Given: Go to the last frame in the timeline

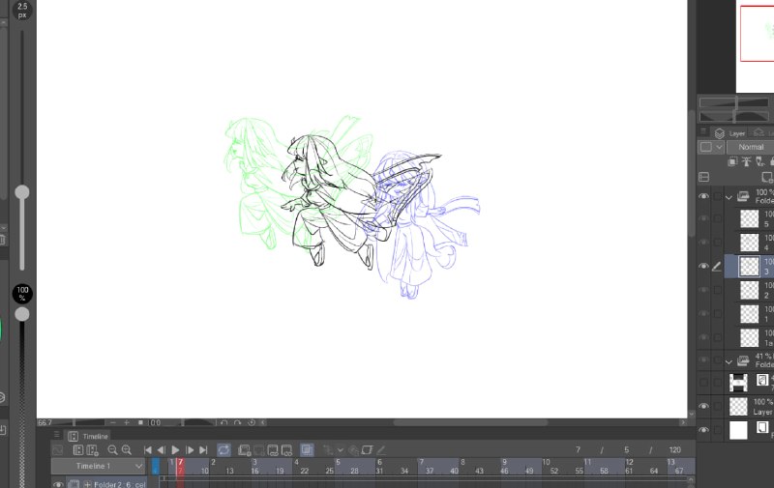Looking at the screenshot, I should [x=203, y=450].
